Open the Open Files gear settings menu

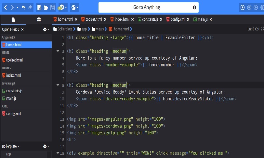click(x=46, y=29)
